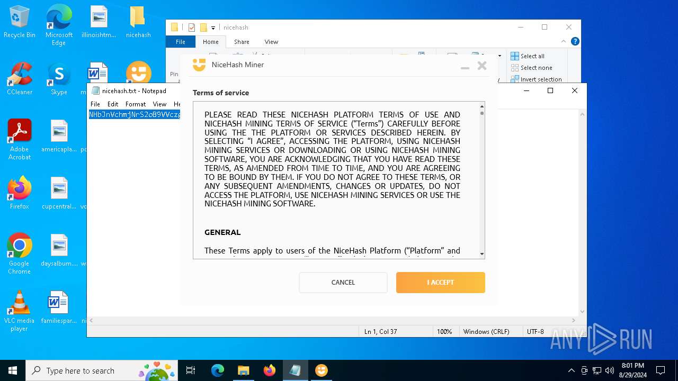
Task: Select the familiespar Word document
Action: (x=59, y=307)
